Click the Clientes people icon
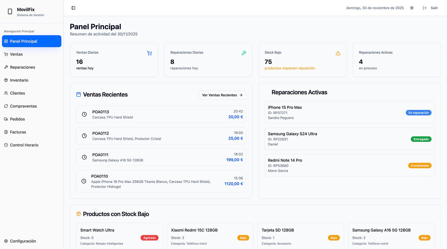 coord(6,93)
